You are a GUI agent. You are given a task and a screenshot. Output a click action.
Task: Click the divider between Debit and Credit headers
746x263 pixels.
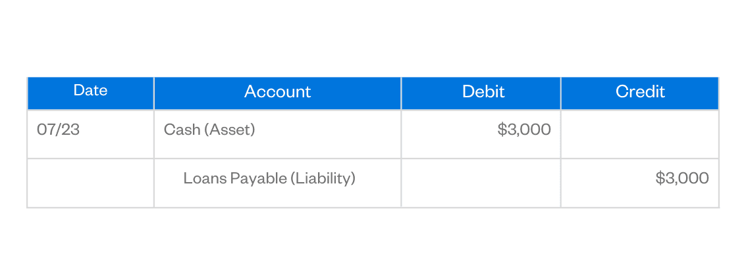[x=560, y=93]
